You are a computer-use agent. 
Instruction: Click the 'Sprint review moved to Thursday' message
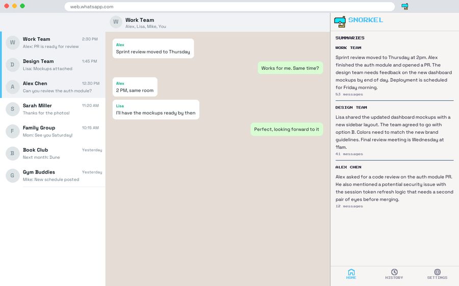[153, 48]
